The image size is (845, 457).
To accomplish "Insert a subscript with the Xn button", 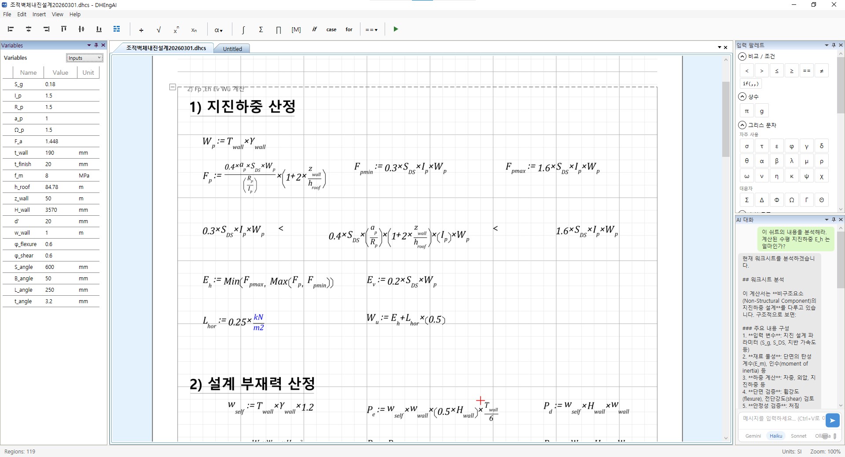I will point(194,29).
